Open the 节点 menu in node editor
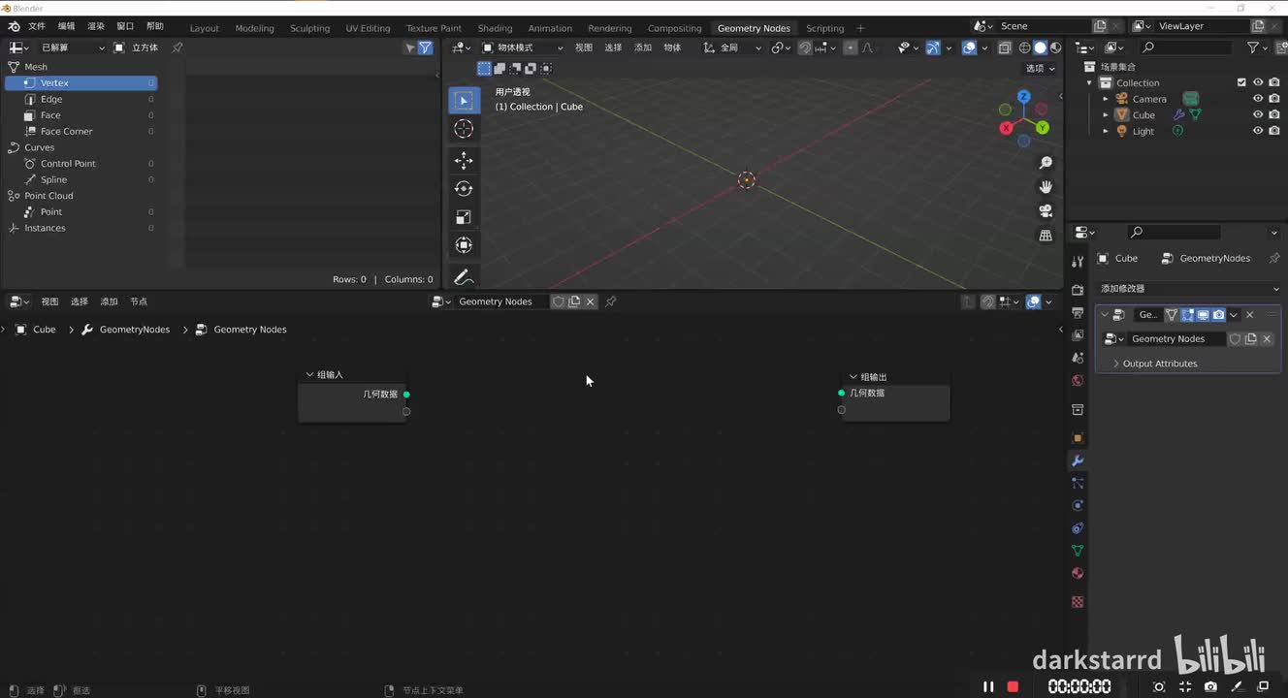 [x=139, y=301]
